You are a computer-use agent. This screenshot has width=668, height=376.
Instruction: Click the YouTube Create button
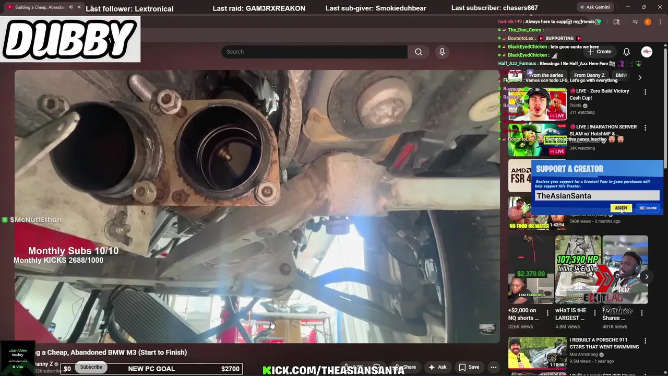pos(600,52)
